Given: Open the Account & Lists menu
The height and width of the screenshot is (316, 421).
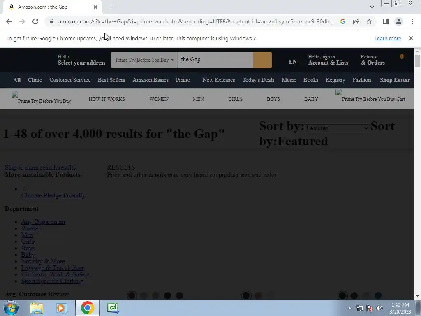Looking at the screenshot, I should (328, 60).
